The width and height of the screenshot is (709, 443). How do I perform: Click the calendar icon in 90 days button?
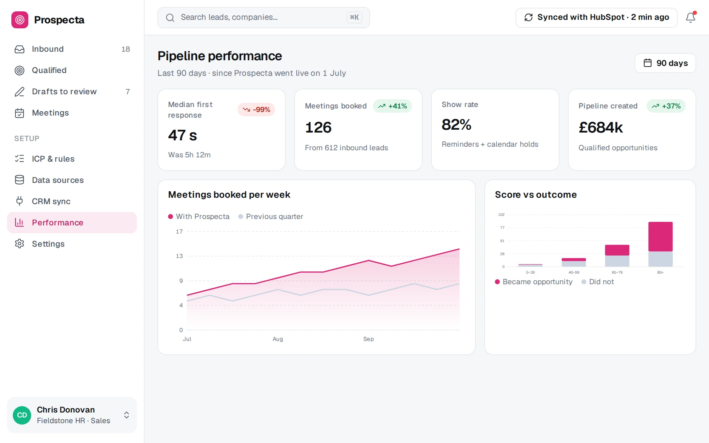tap(648, 63)
